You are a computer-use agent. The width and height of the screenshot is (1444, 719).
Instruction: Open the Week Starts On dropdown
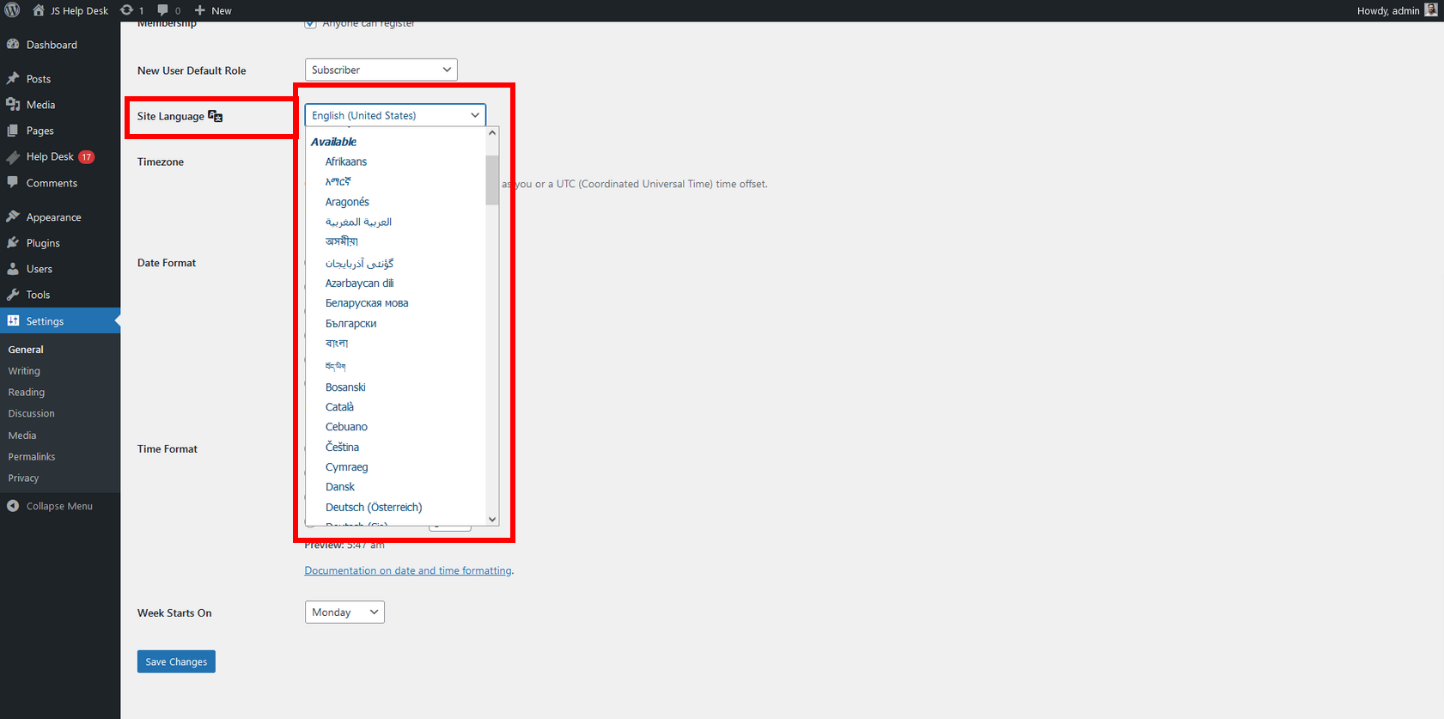(344, 612)
